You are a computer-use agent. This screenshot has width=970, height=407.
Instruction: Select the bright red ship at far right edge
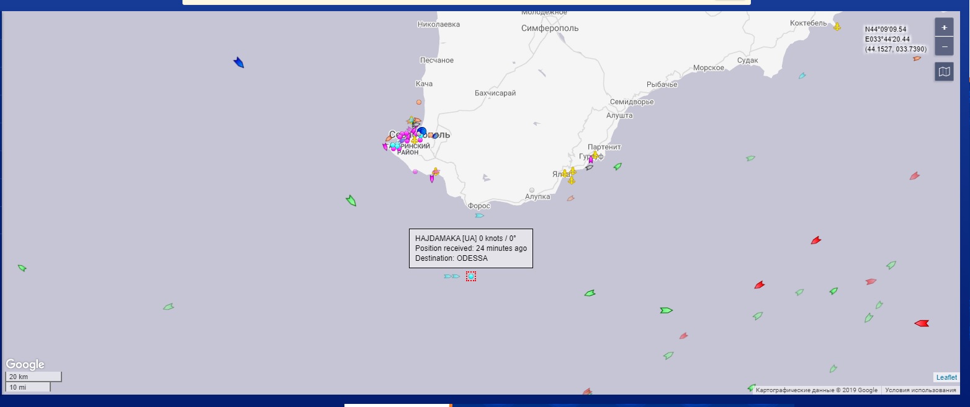(922, 323)
